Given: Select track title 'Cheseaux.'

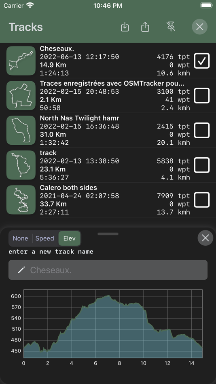Looking at the screenshot, I should (x=57, y=49).
